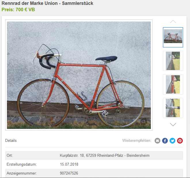Click the Ort row label
The width and height of the screenshot is (190, 178).
10,155
